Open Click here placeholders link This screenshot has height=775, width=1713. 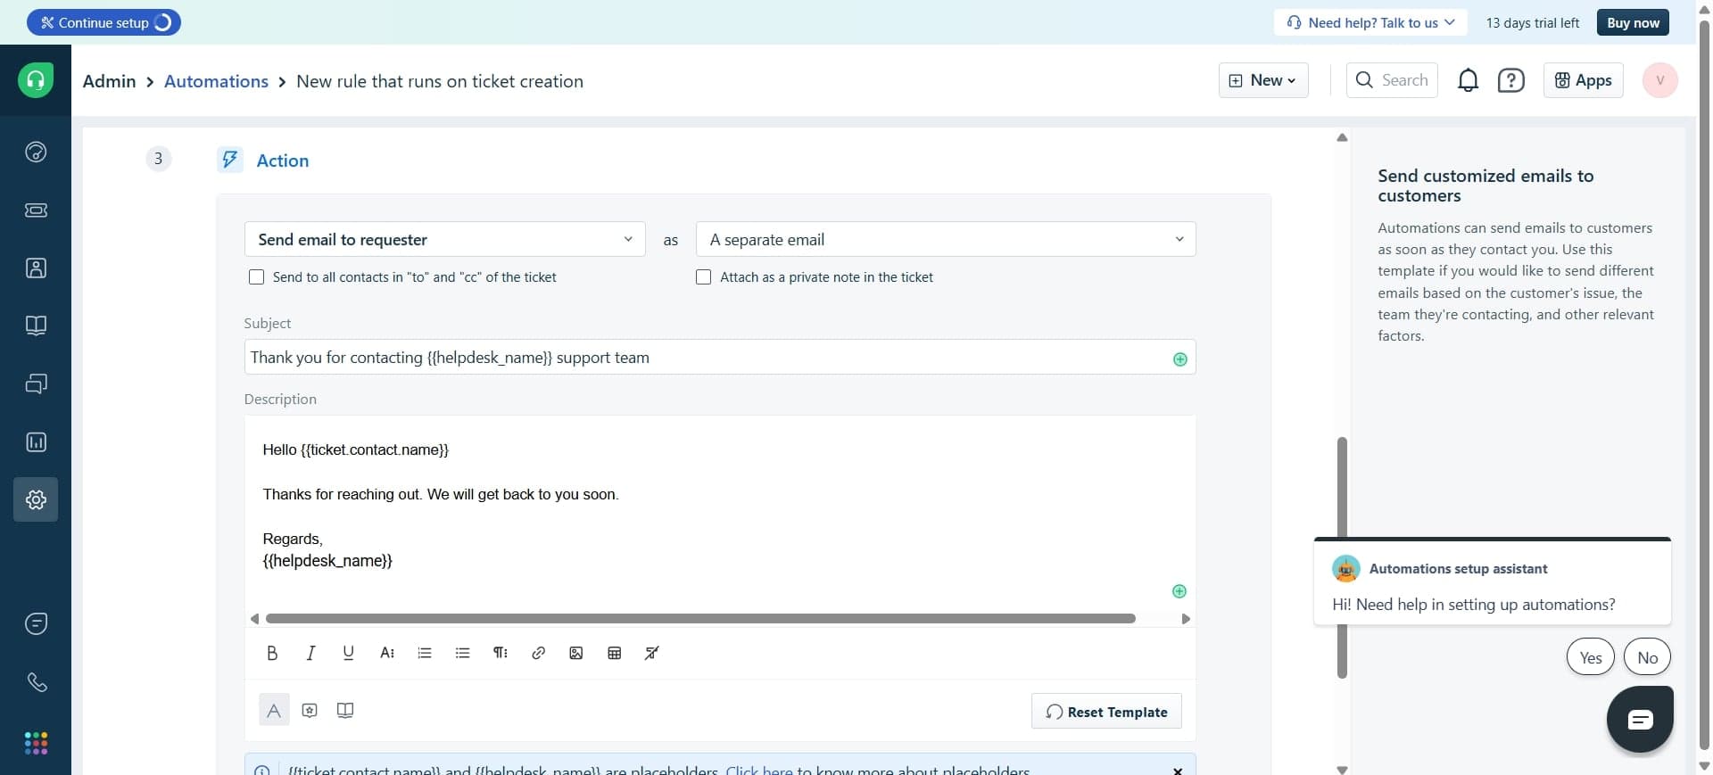point(758,770)
